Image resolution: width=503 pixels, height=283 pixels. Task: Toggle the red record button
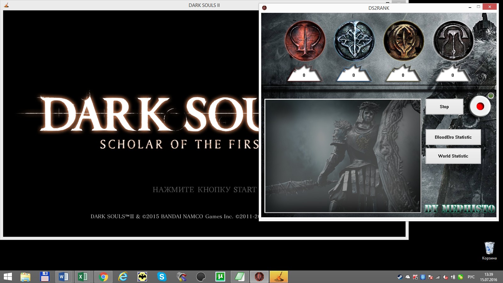pyautogui.click(x=480, y=106)
